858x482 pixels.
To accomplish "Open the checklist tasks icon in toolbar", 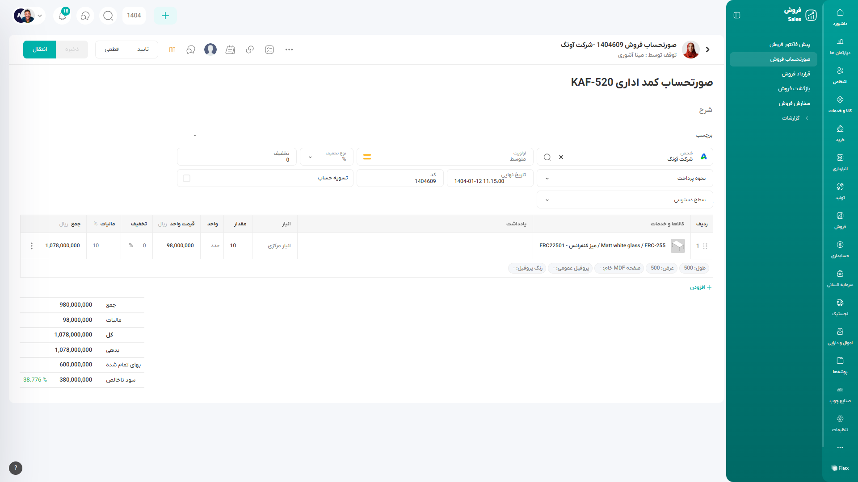I will (x=269, y=50).
